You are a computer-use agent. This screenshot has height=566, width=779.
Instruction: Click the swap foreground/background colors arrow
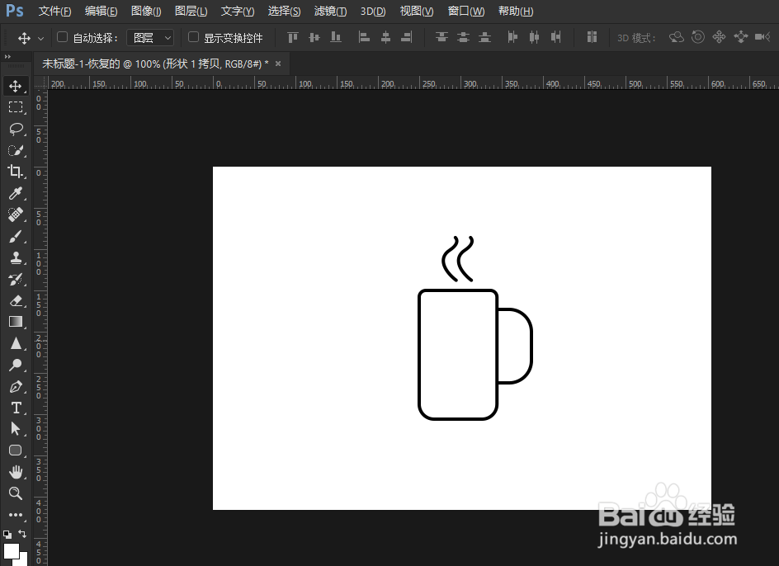(x=22, y=534)
